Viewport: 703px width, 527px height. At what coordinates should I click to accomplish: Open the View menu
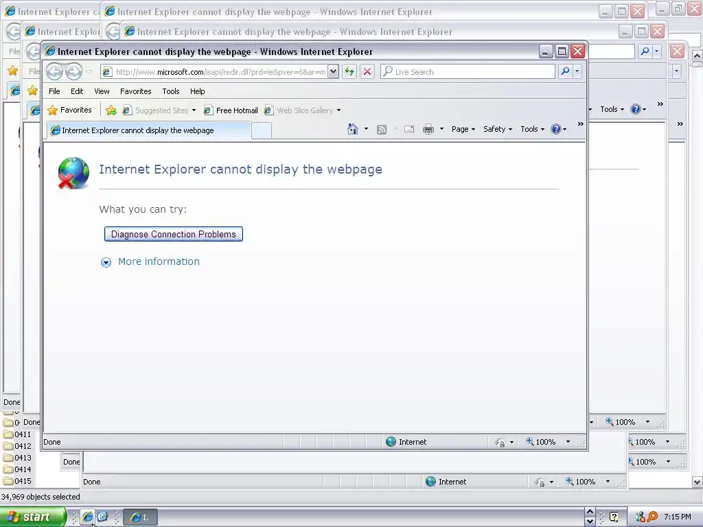coord(102,91)
